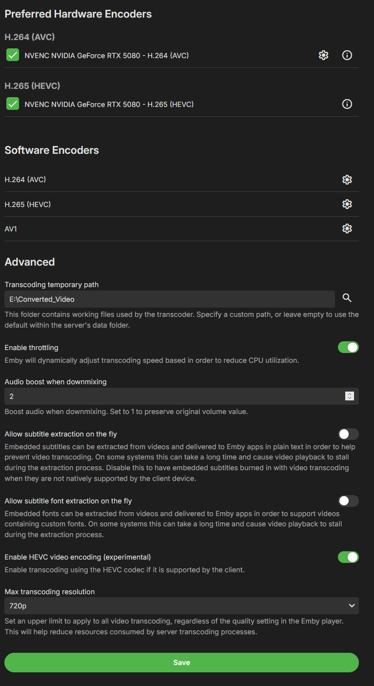Image resolution: width=374 pixels, height=686 pixels.
Task: Click the Max transcoding resolution label
Action: pyautogui.click(x=50, y=592)
